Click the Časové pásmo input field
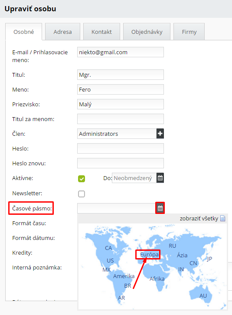Screen dimensions: 232x315 [117, 208]
